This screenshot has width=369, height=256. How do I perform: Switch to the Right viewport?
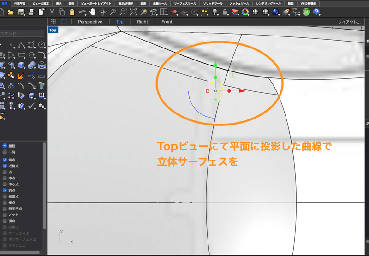[x=143, y=22]
